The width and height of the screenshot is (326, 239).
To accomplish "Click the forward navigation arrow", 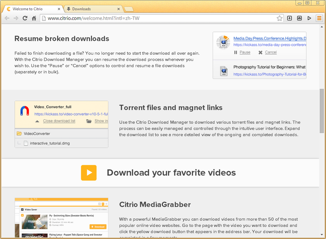I will (x=16, y=18).
